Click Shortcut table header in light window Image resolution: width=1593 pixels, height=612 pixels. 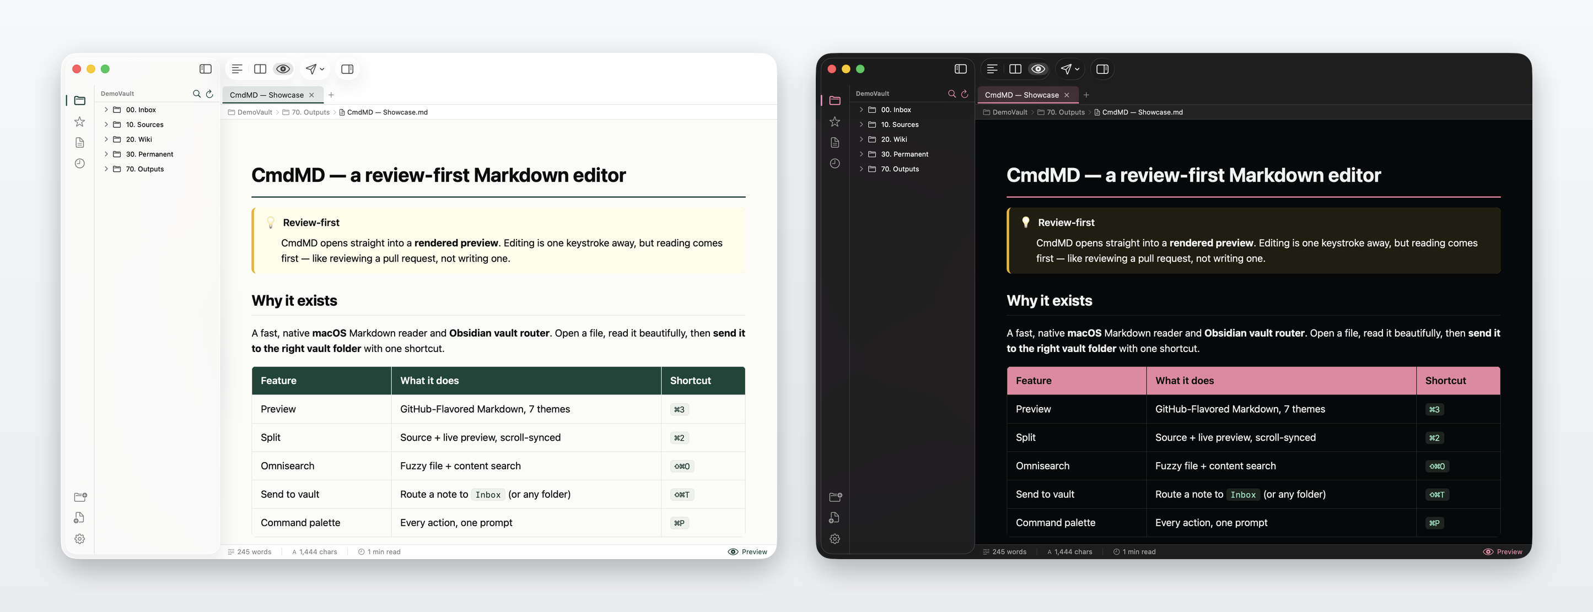click(703, 381)
